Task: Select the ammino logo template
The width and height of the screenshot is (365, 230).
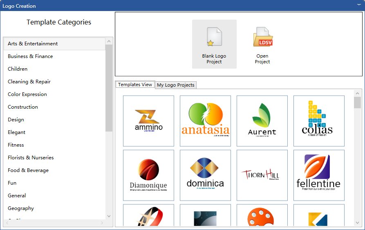Action: pos(148,121)
